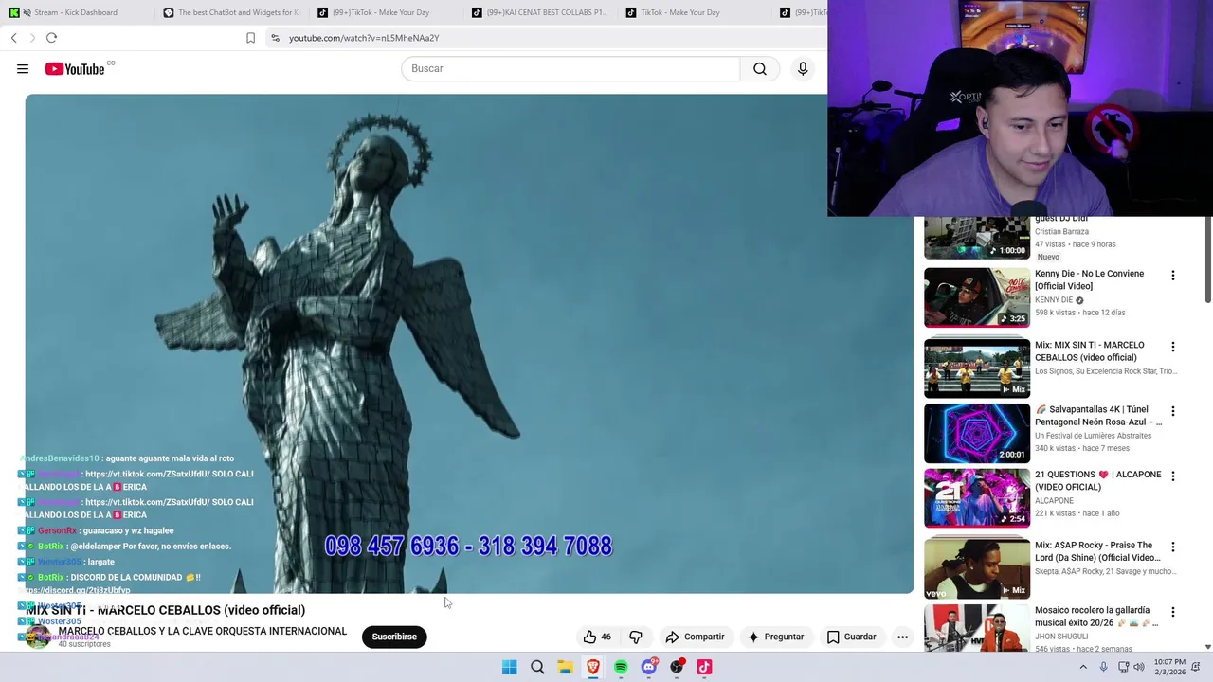The width and height of the screenshot is (1213, 682).
Task: Open options for Kenny Die - No Le Conviene
Action: click(1172, 276)
